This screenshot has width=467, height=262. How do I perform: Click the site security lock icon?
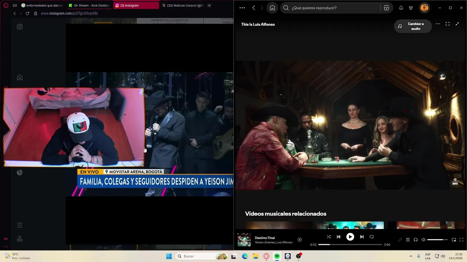coord(35,13)
